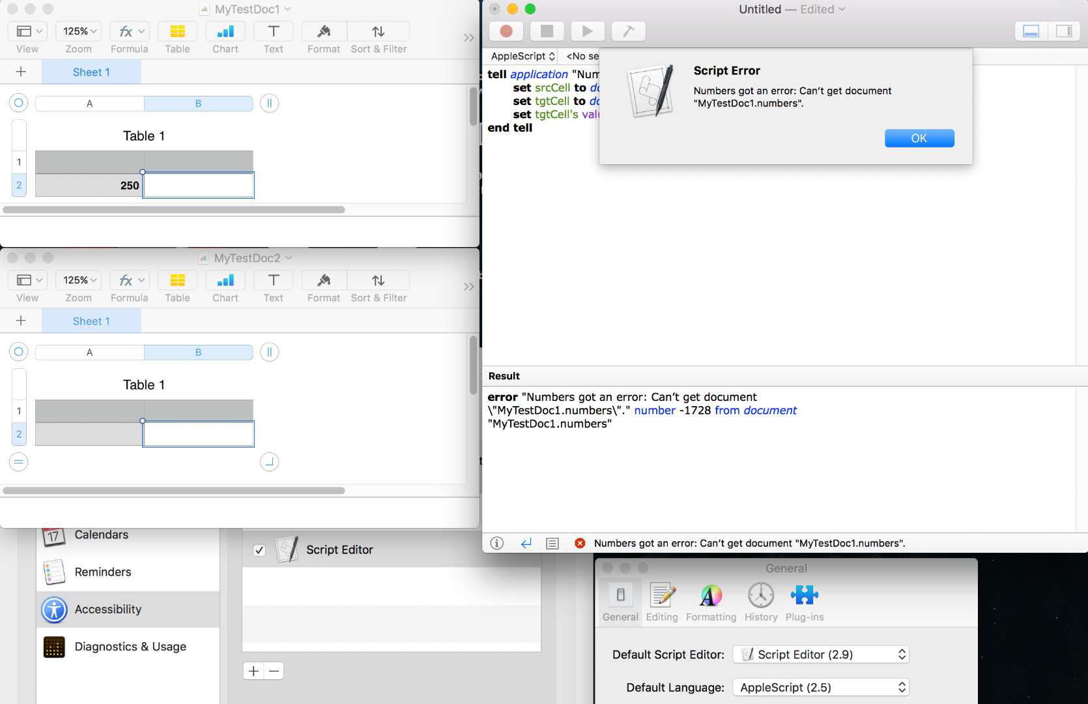The width and height of the screenshot is (1088, 704).
Task: Open Formula menu in MyTestDoc1 window
Action: [x=130, y=31]
